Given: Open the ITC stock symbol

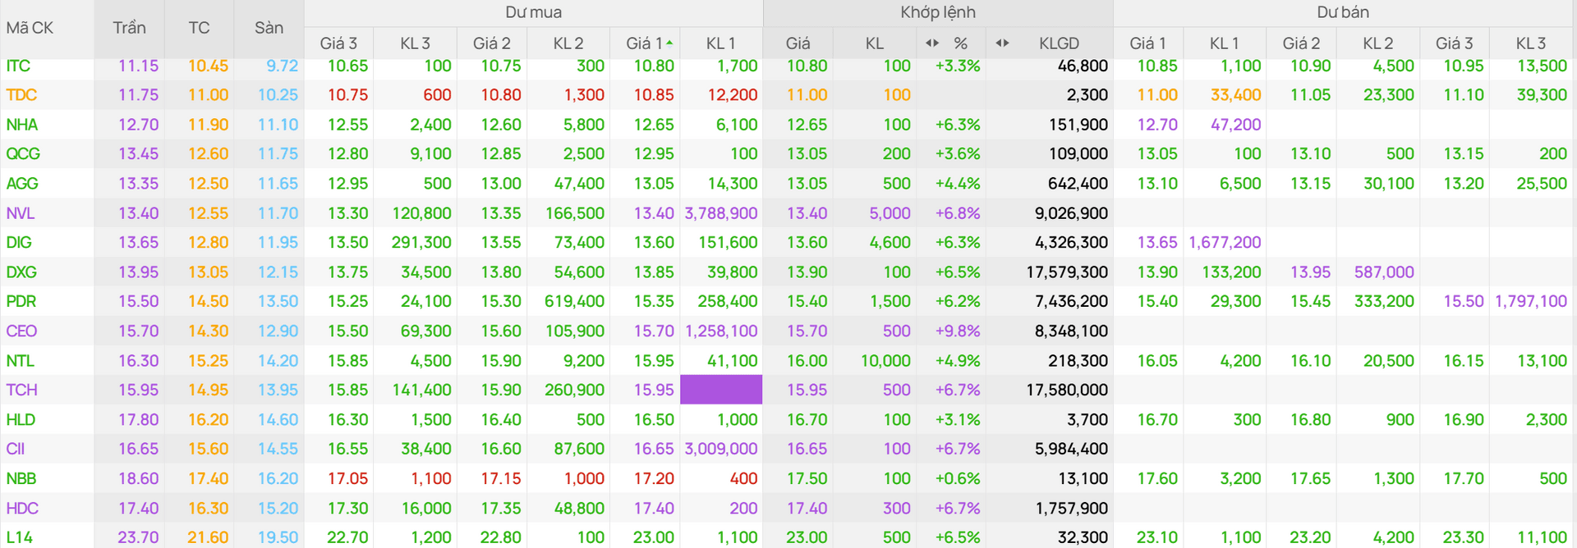Looking at the screenshot, I should [x=18, y=66].
